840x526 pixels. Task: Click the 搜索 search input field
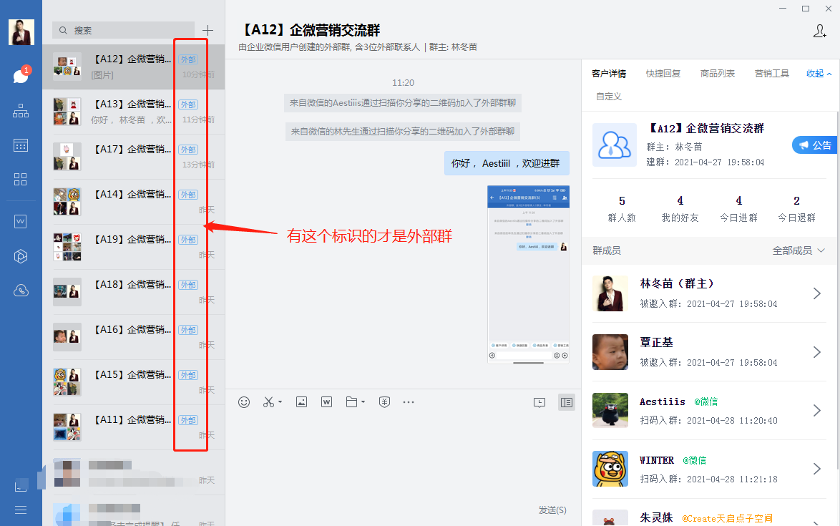click(x=123, y=31)
